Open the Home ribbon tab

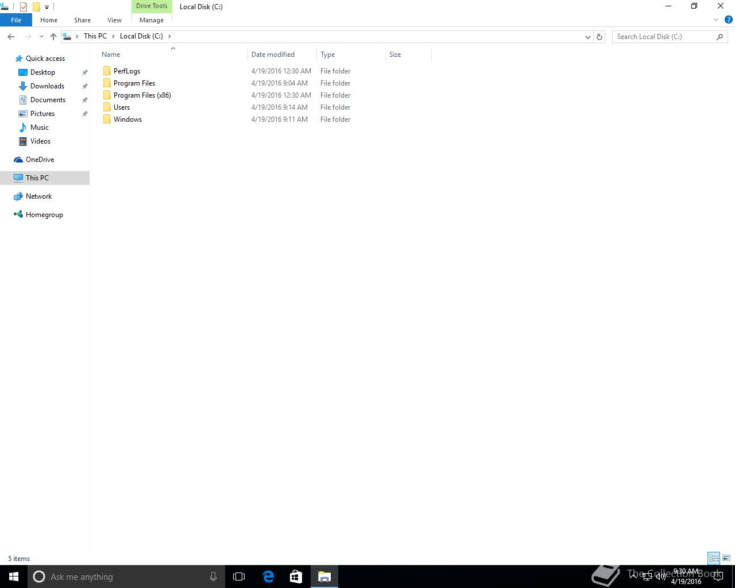tap(49, 20)
